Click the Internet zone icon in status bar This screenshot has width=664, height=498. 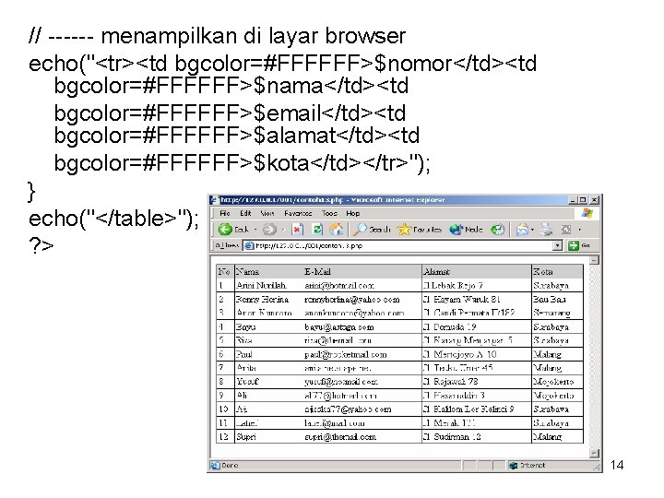[x=514, y=466]
